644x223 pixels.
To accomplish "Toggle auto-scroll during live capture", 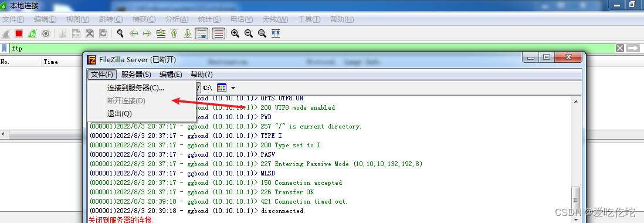I will pos(202,33).
